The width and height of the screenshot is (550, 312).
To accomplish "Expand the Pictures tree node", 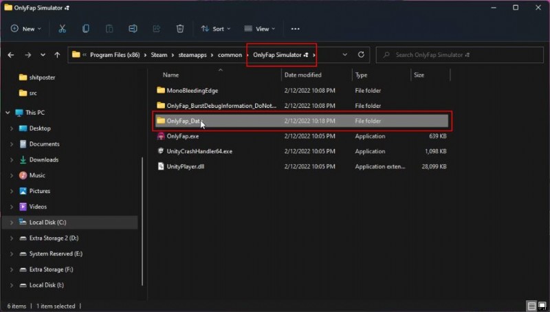I will tap(12, 191).
